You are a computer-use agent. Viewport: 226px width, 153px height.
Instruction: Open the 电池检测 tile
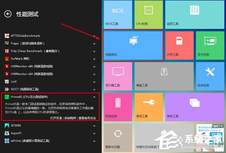tap(118, 107)
